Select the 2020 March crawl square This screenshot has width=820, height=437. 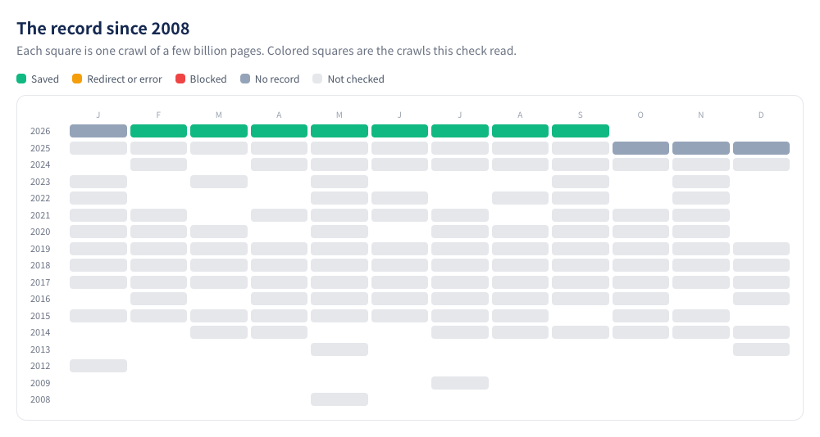tap(219, 232)
